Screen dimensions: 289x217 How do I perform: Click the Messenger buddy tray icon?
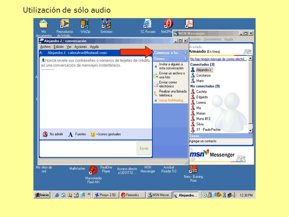224,195
